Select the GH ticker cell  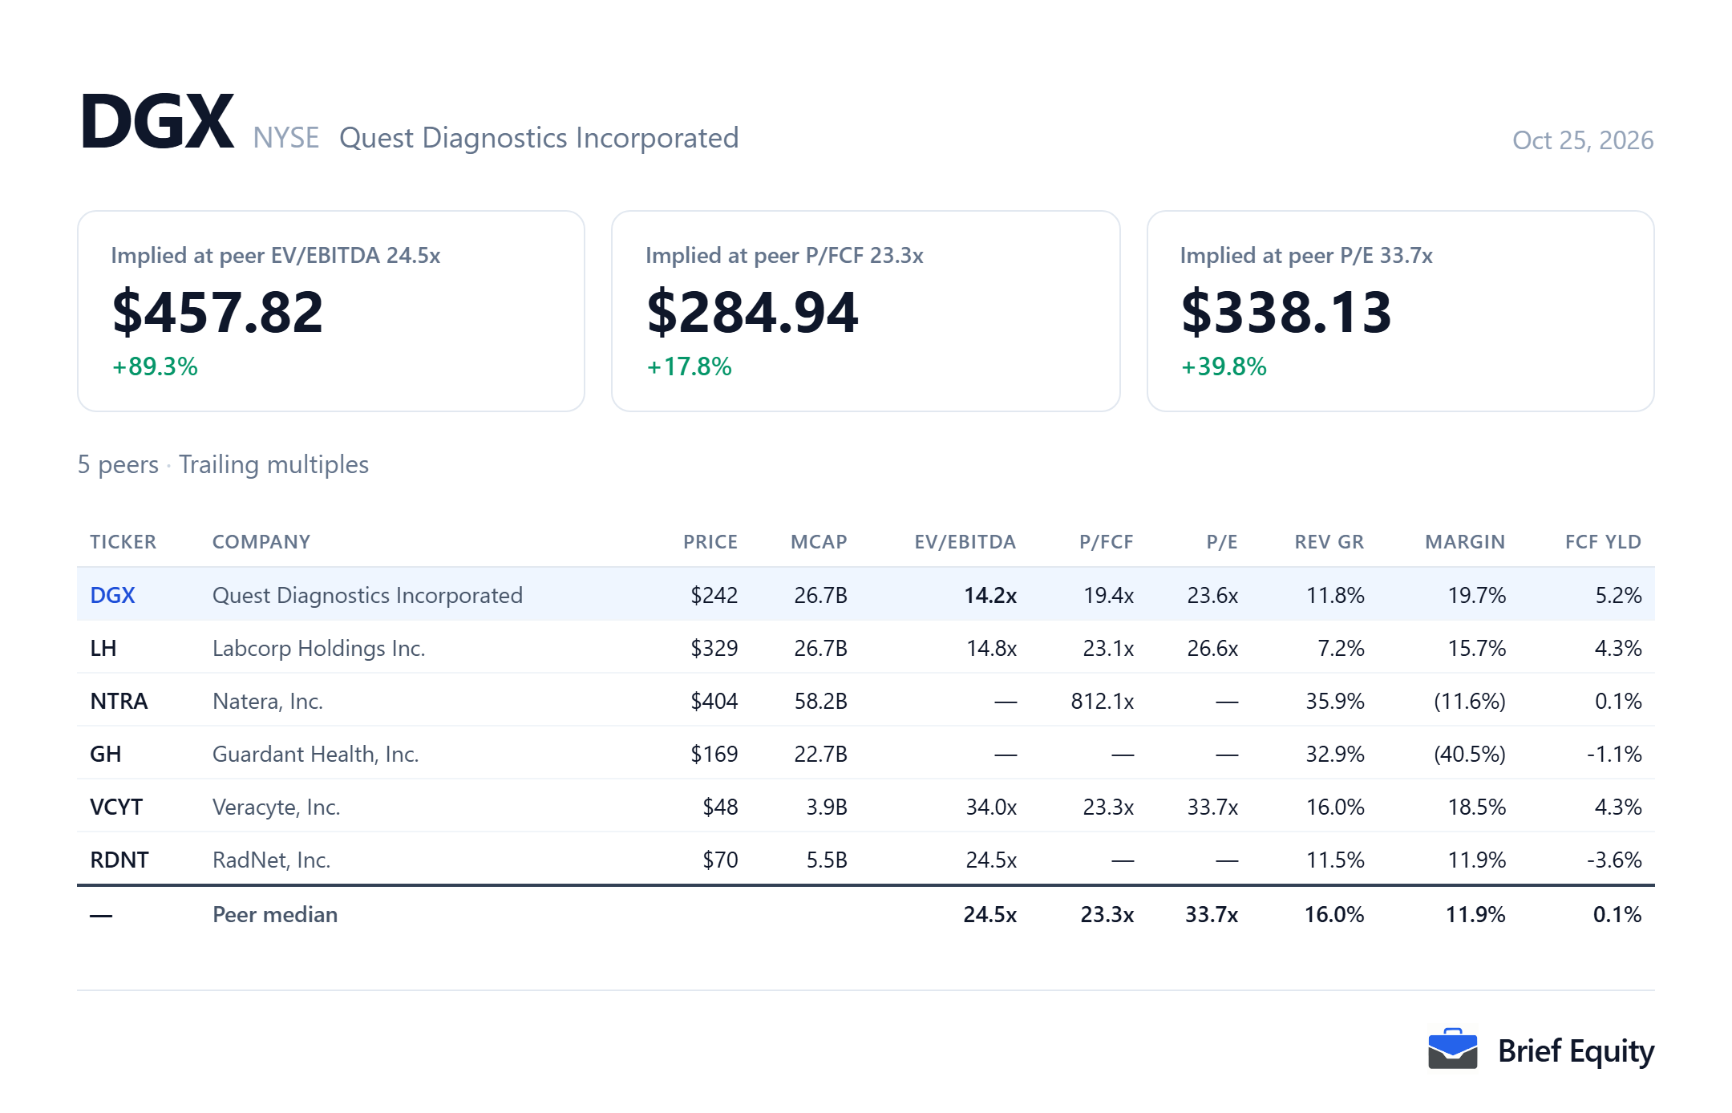(x=105, y=754)
